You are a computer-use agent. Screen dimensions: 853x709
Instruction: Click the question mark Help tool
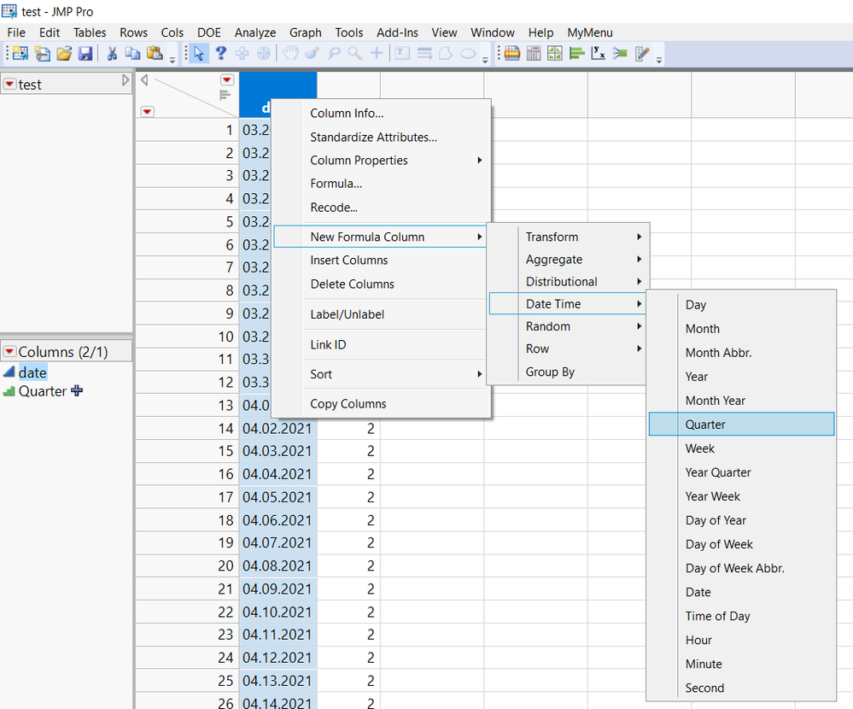click(x=220, y=54)
